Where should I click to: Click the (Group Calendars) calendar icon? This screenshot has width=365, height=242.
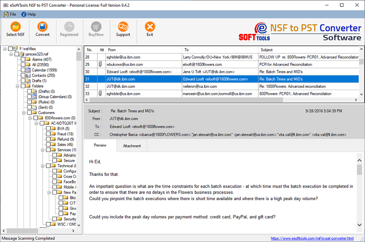pos(34,97)
